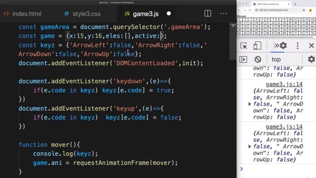Click the browser forward arrow
The image size is (316, 178).
click(244, 10)
